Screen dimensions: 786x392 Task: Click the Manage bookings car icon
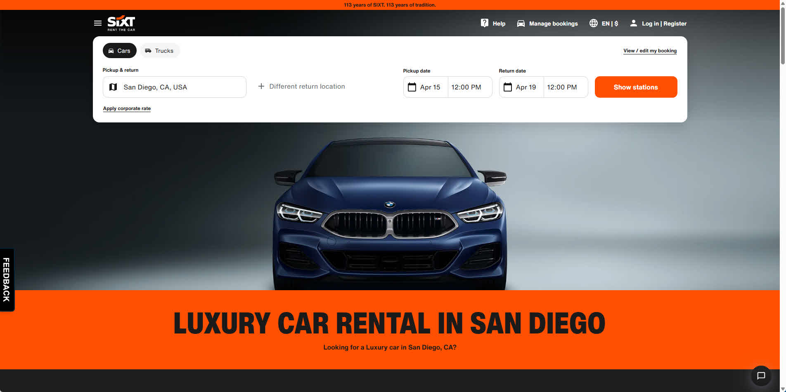(x=521, y=23)
